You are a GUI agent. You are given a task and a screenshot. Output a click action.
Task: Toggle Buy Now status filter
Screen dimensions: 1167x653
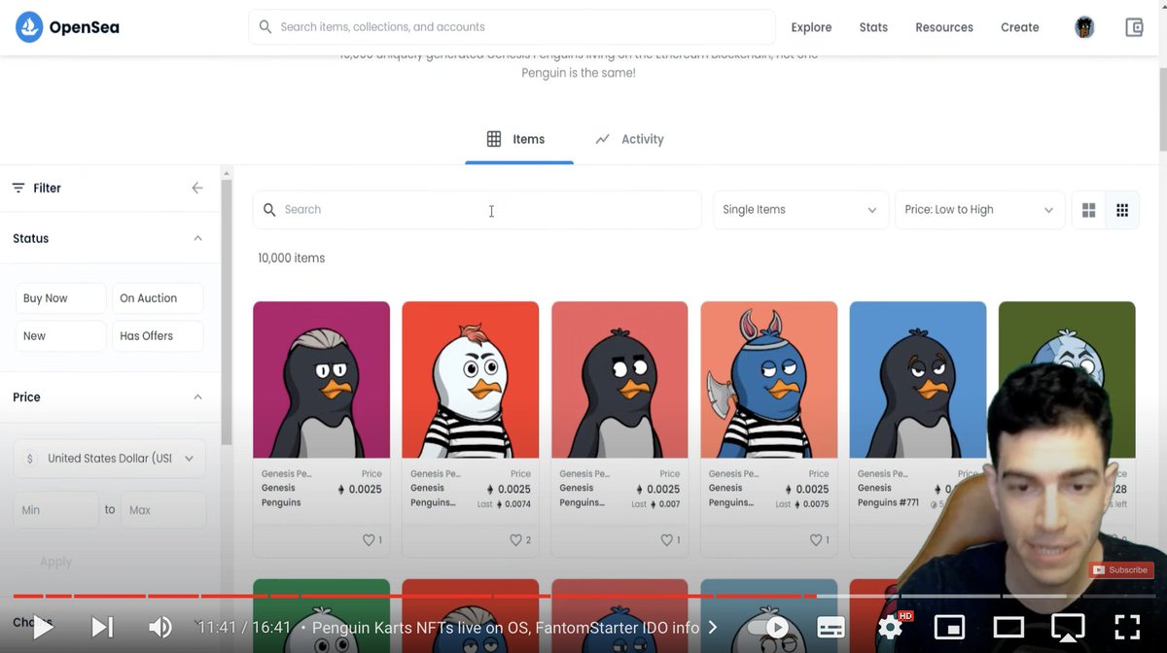pos(60,298)
